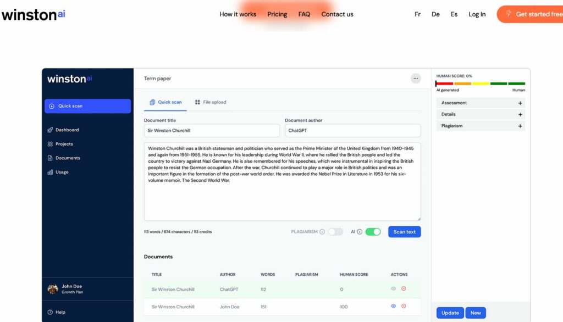
Task: Click the Quick scan plus icon in sidebar
Action: 52,106
